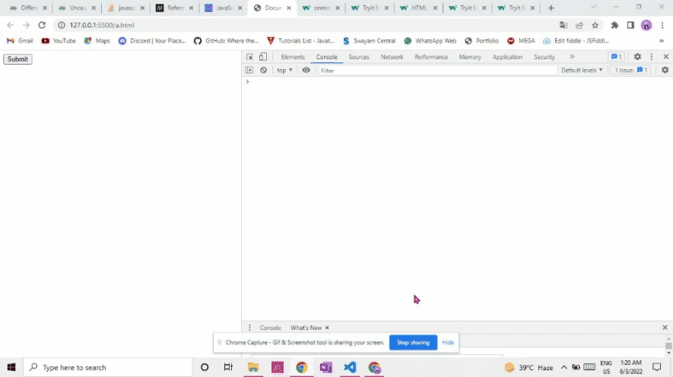Clear the console with the clear icon

pos(264,70)
